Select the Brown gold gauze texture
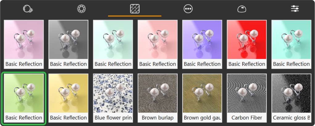The height and width of the screenshot is (126, 315). 202,98
